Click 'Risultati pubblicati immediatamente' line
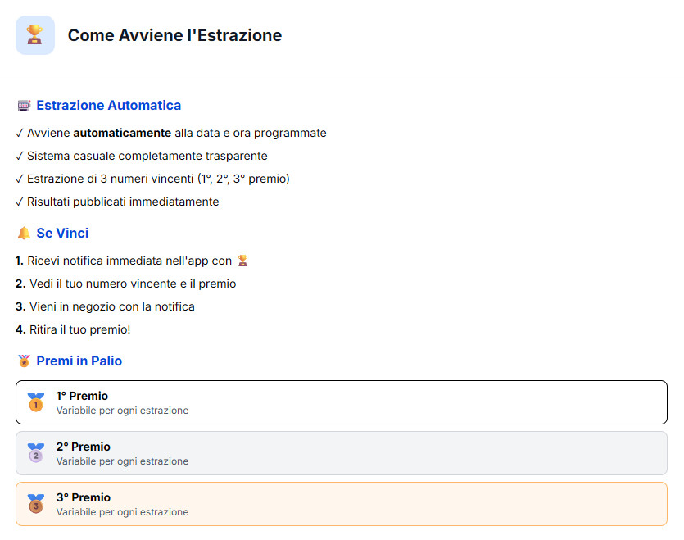The width and height of the screenshot is (684, 540). 117,202
